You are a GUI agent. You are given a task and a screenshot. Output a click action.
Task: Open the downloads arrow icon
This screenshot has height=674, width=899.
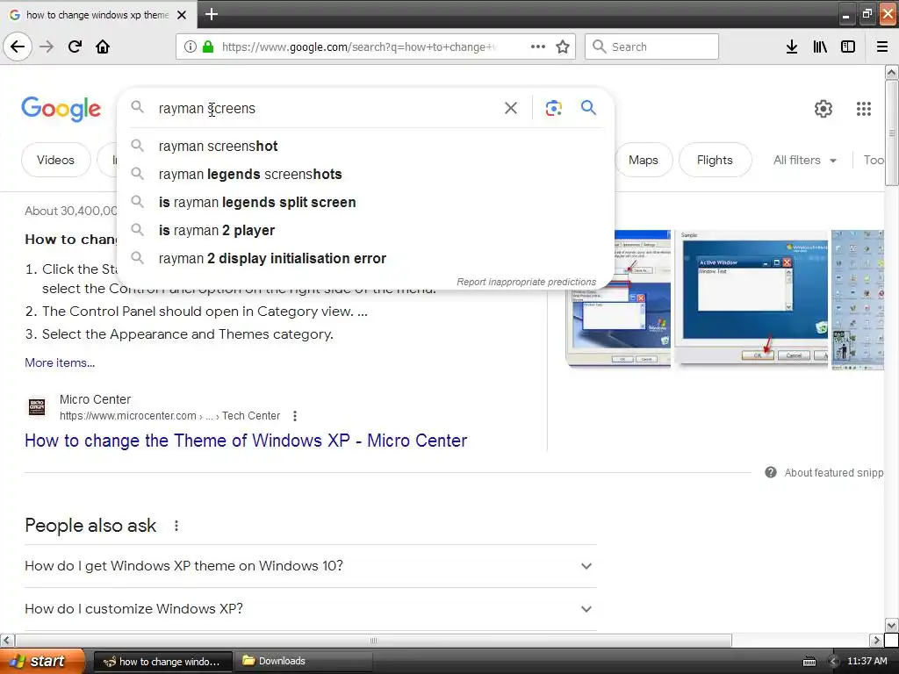791,47
